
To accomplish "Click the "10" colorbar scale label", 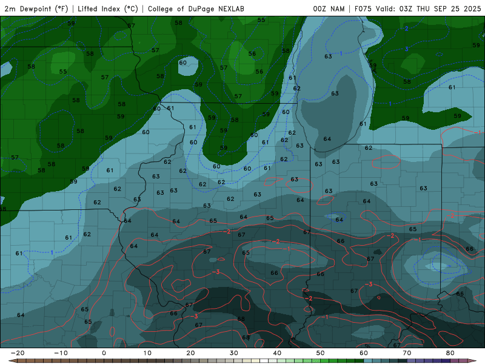I will click(147, 353).
